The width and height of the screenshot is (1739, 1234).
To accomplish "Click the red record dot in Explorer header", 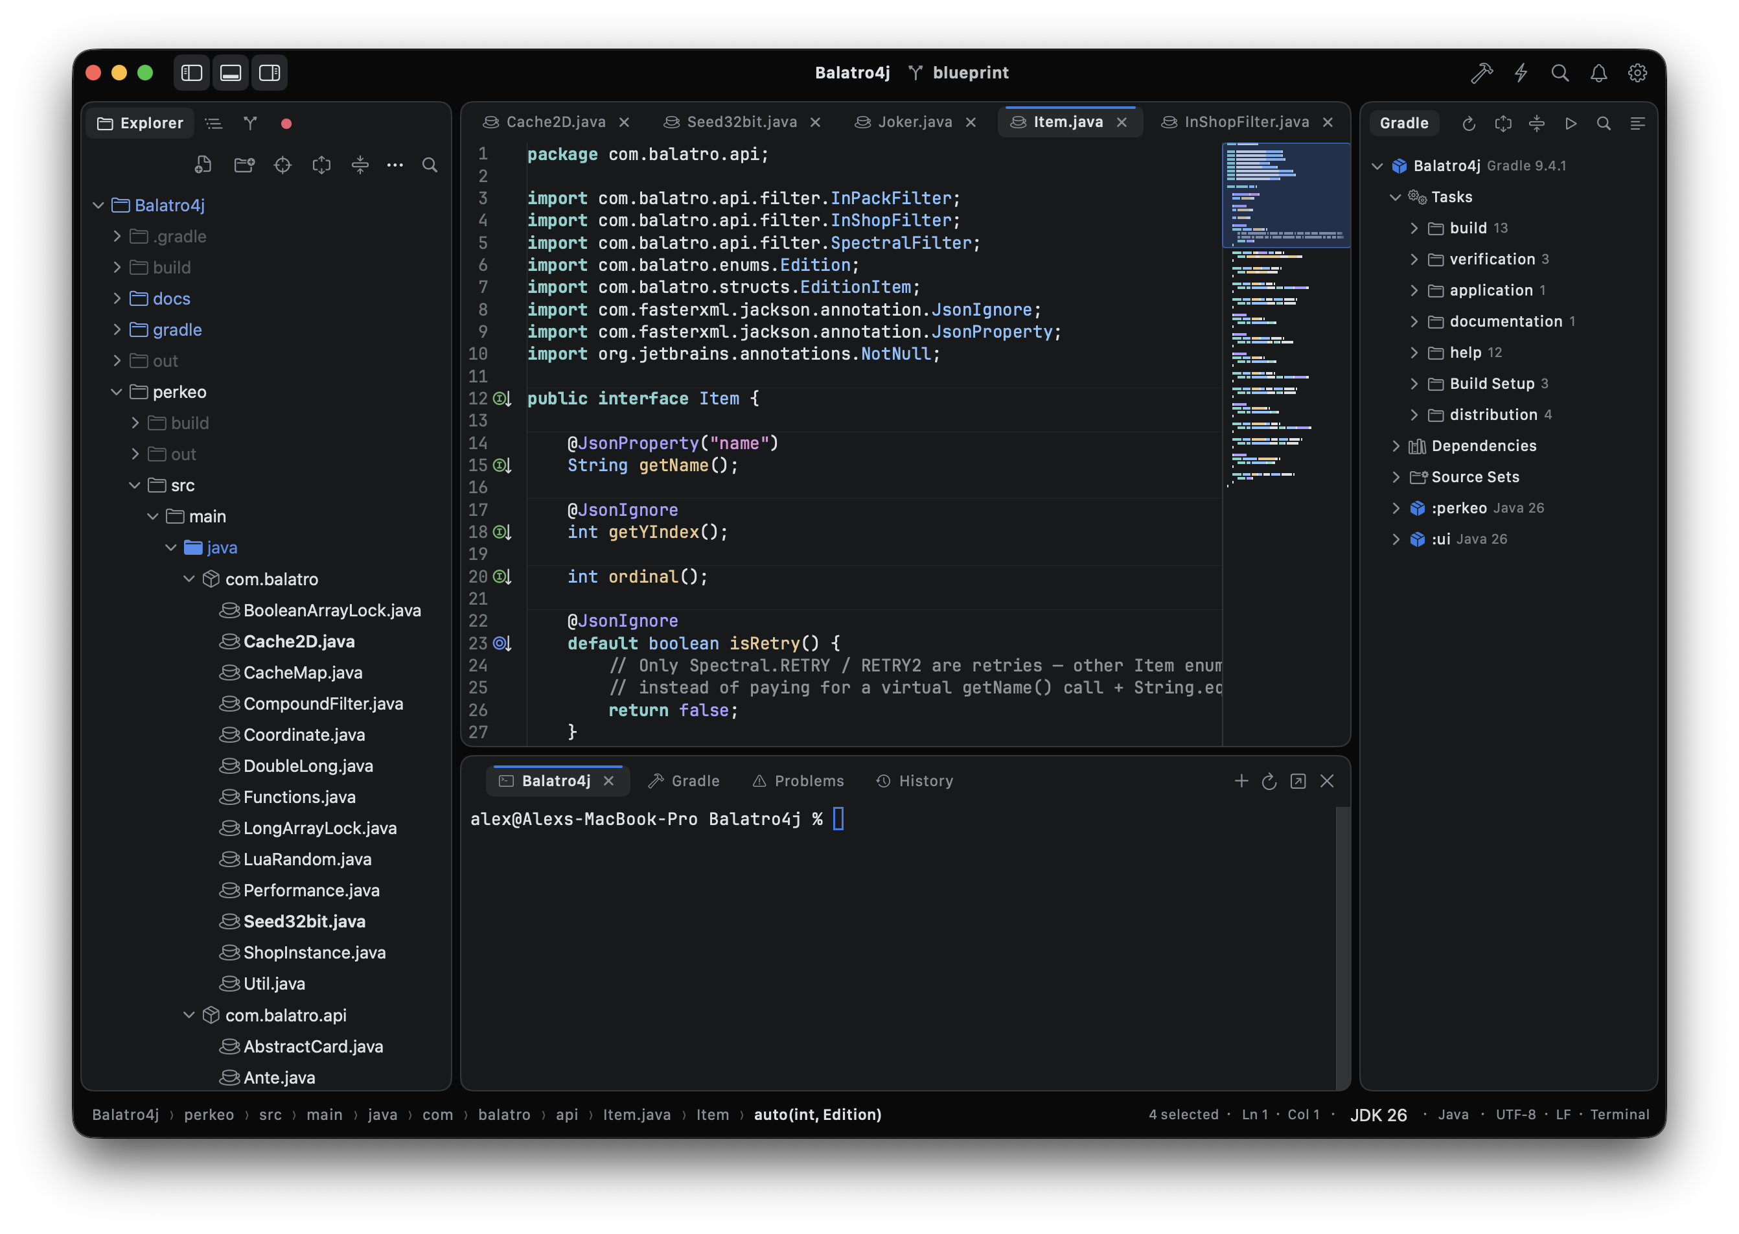I will [x=286, y=123].
